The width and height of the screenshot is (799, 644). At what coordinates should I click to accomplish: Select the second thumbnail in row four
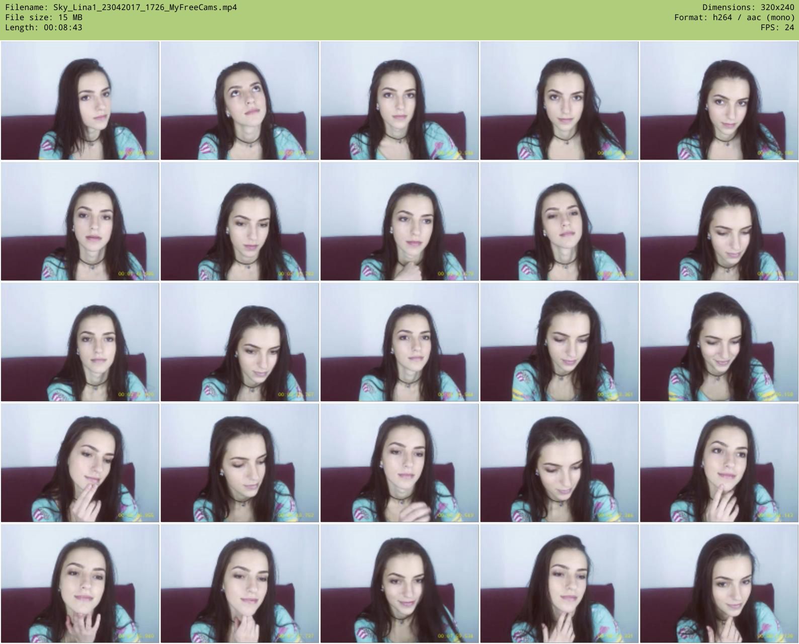pos(239,463)
